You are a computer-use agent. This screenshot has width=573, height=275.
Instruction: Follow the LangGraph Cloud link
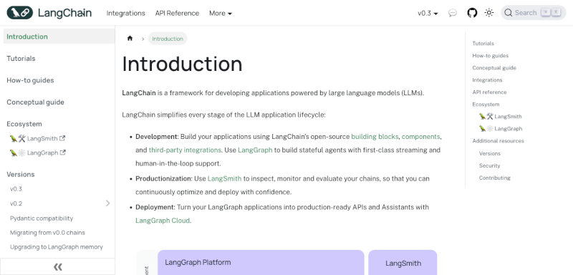coord(163,221)
